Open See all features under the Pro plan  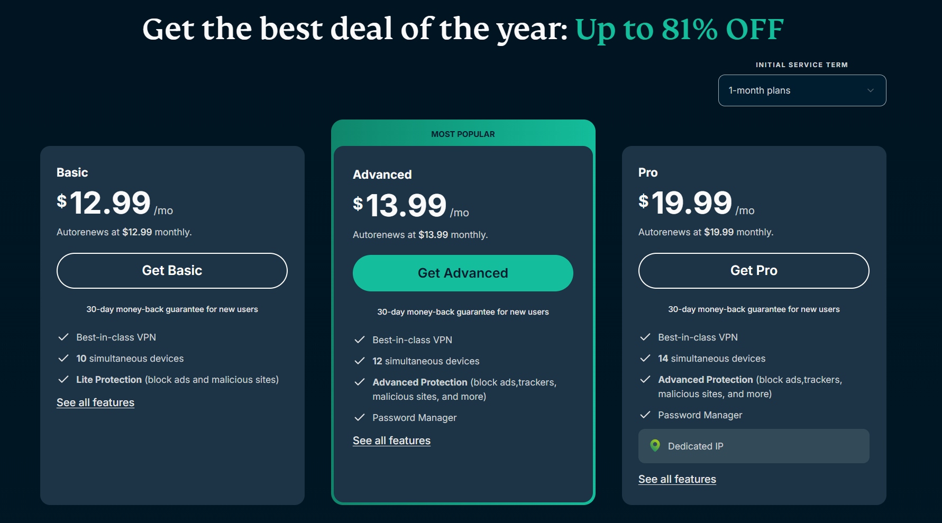click(x=677, y=479)
